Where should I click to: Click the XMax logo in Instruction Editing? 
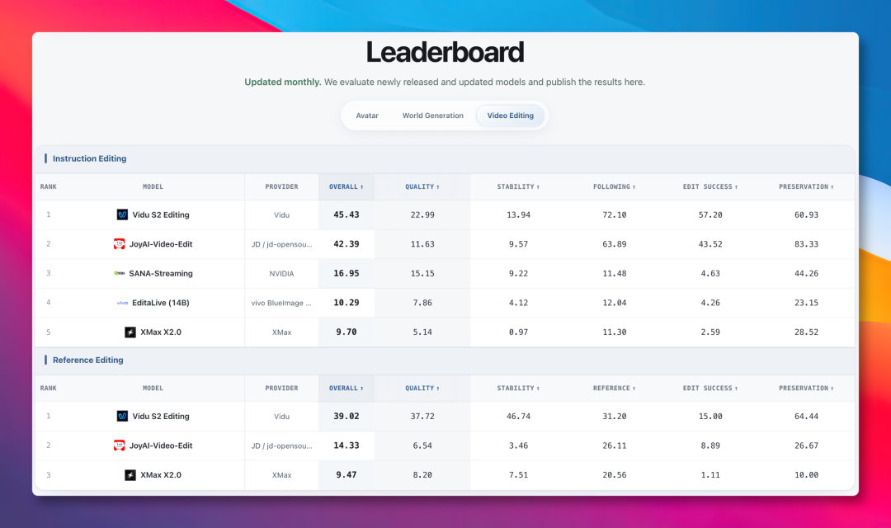tap(130, 332)
